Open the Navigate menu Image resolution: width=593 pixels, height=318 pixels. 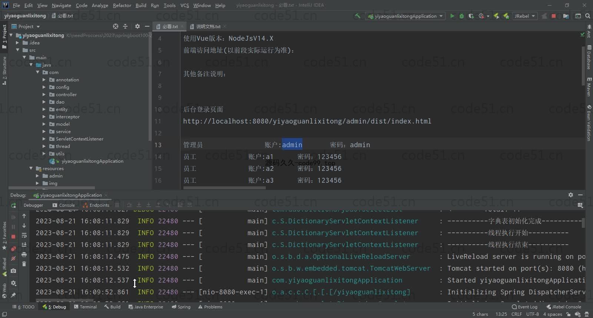coord(62,5)
